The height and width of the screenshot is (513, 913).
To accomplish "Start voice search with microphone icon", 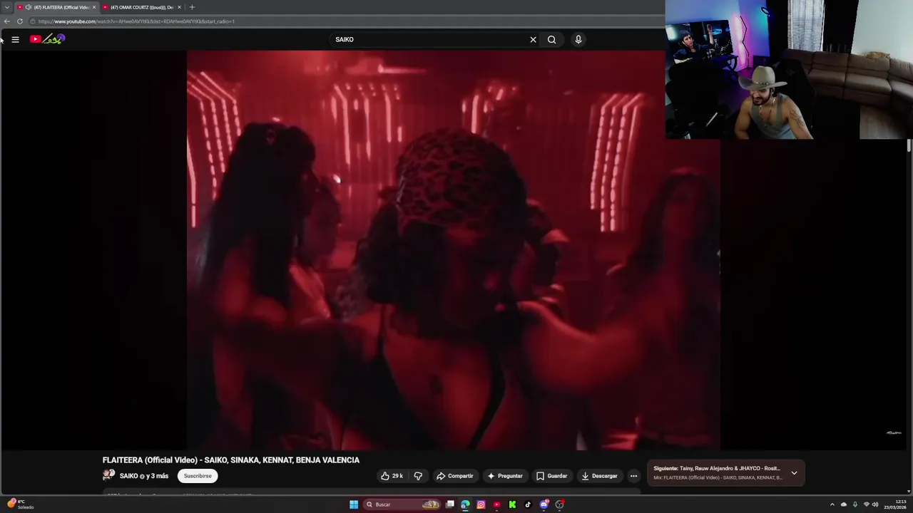I will (x=578, y=39).
